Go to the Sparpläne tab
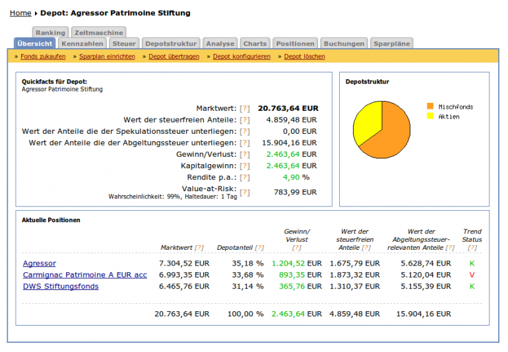 [392, 44]
